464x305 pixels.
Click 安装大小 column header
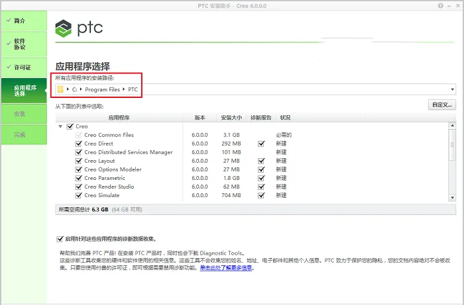point(231,118)
